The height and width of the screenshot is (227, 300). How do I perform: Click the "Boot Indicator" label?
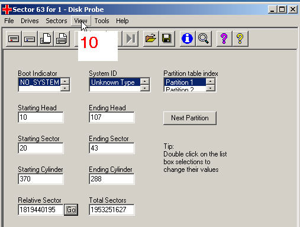(37, 73)
